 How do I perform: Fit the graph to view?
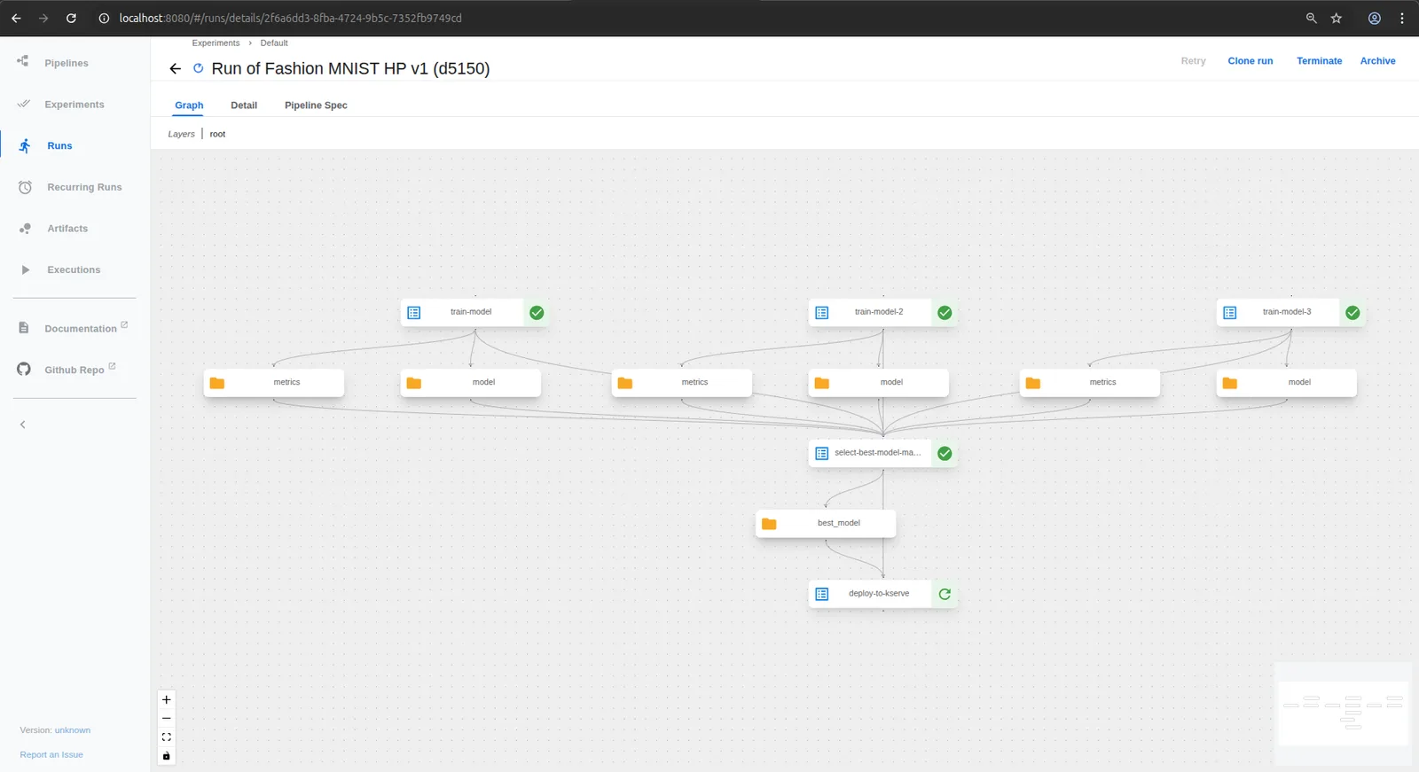(166, 737)
